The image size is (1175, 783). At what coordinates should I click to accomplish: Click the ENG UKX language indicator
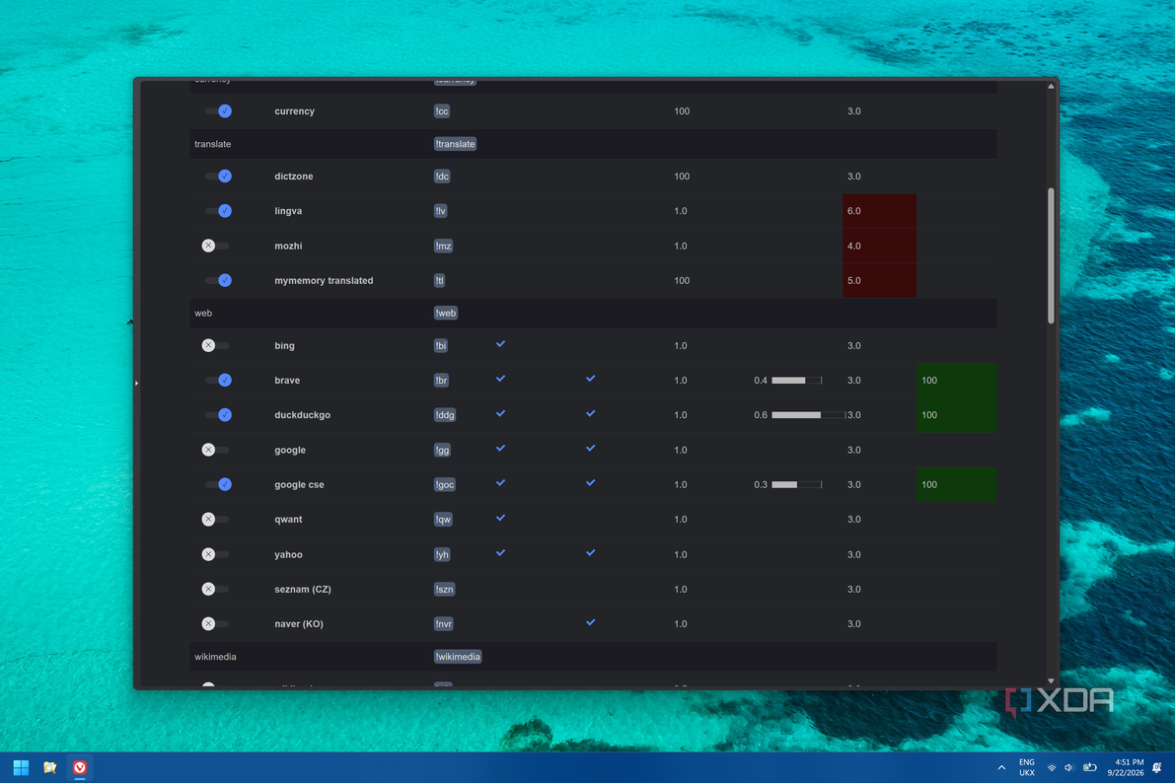point(1027,767)
